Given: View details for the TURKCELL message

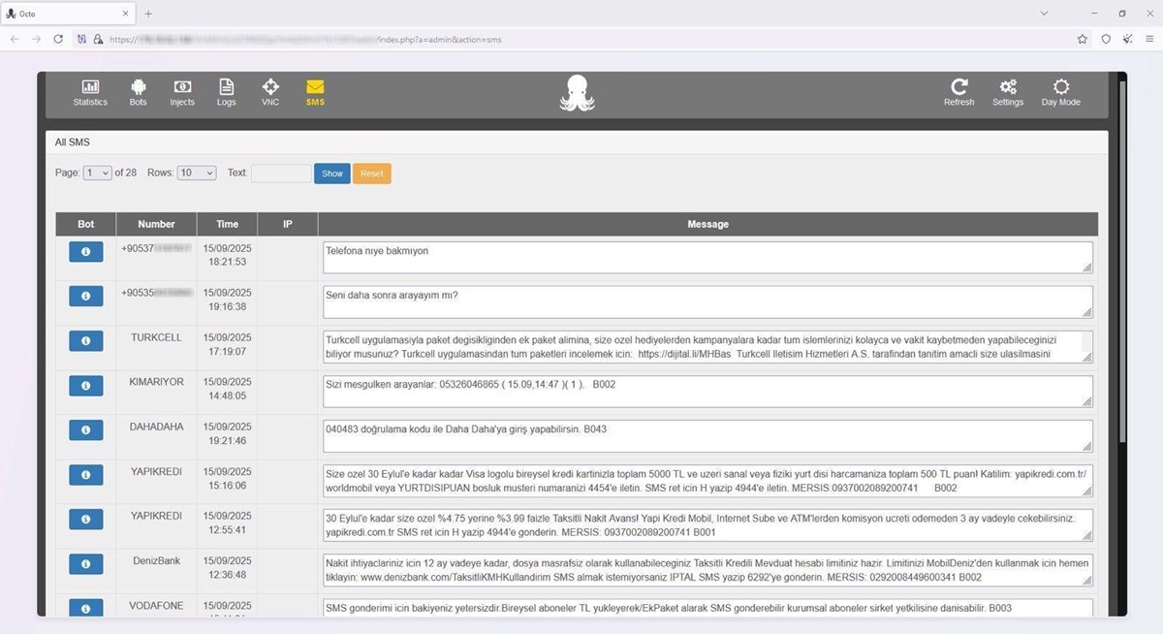Looking at the screenshot, I should click(85, 340).
